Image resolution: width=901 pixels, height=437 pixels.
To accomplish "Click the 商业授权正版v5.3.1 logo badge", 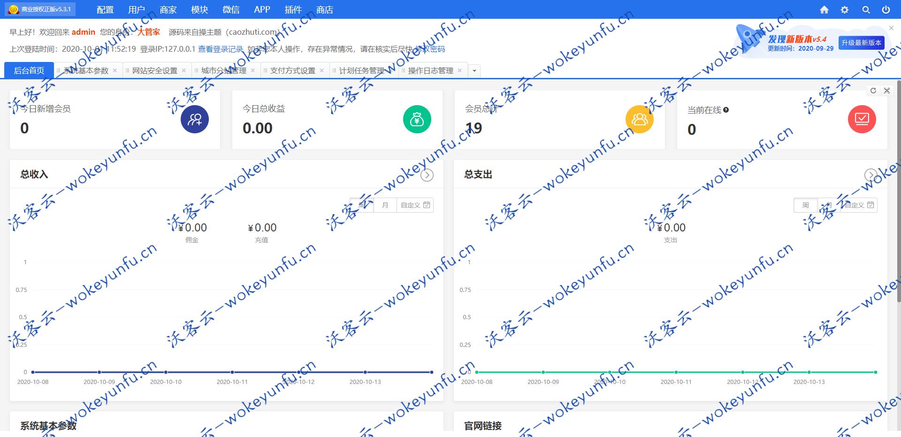I will pyautogui.click(x=40, y=9).
